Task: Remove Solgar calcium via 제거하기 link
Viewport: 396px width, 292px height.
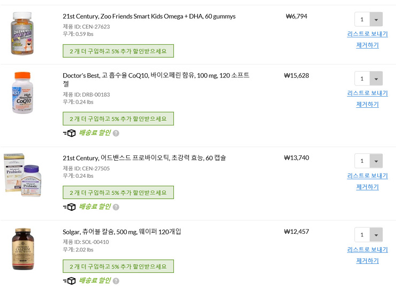Action: click(367, 261)
